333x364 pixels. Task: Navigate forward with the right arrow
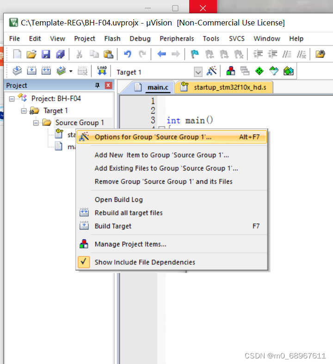[176, 54]
